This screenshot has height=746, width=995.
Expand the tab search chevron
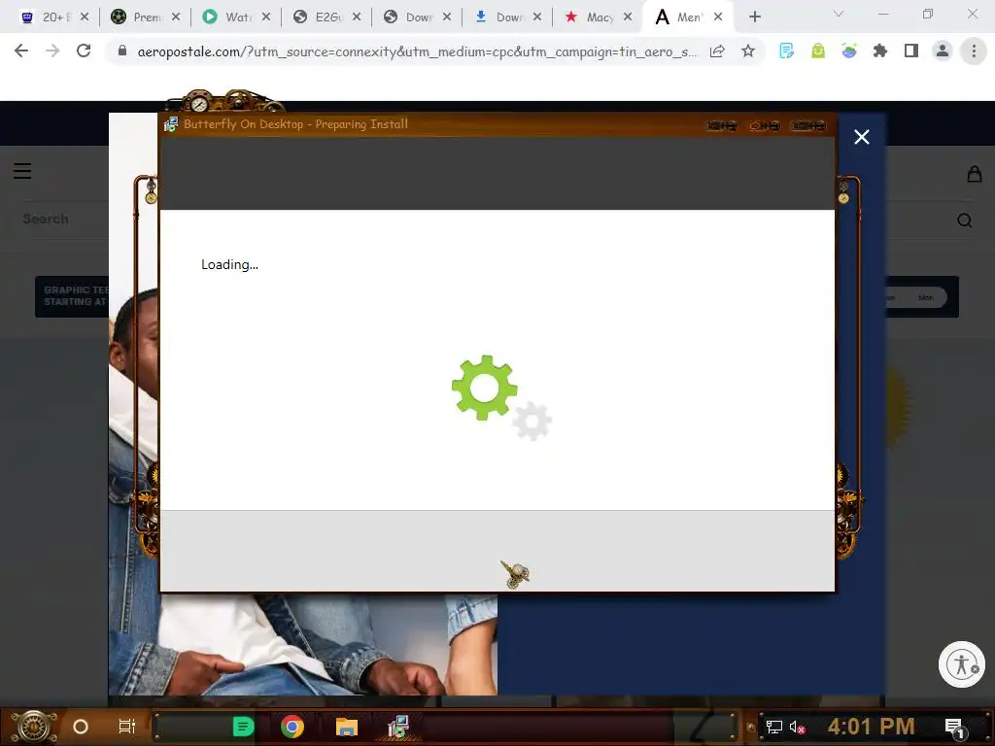[x=839, y=15]
